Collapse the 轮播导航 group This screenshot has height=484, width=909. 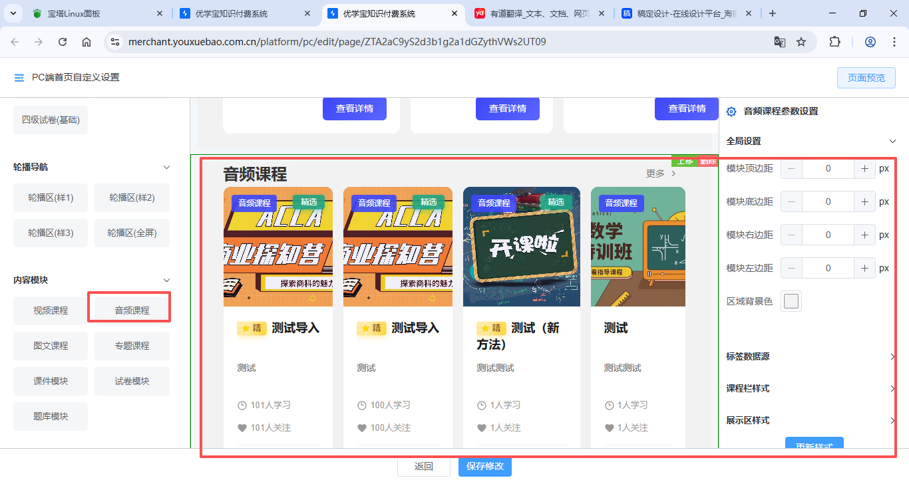167,168
